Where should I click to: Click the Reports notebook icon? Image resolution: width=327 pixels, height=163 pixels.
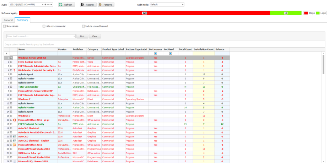82,4
